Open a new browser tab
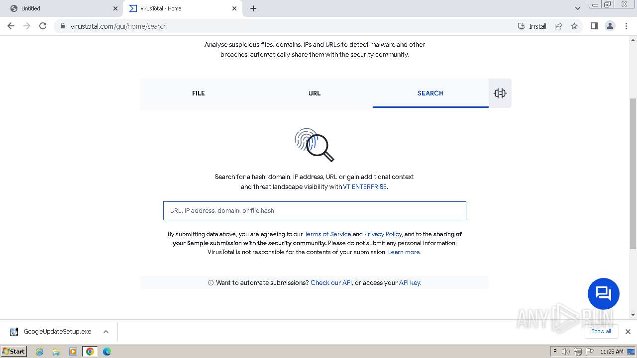The width and height of the screenshot is (637, 358). (253, 8)
